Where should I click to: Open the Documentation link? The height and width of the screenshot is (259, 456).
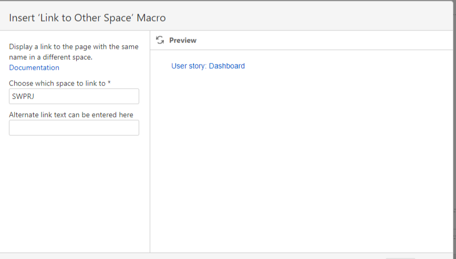click(34, 68)
